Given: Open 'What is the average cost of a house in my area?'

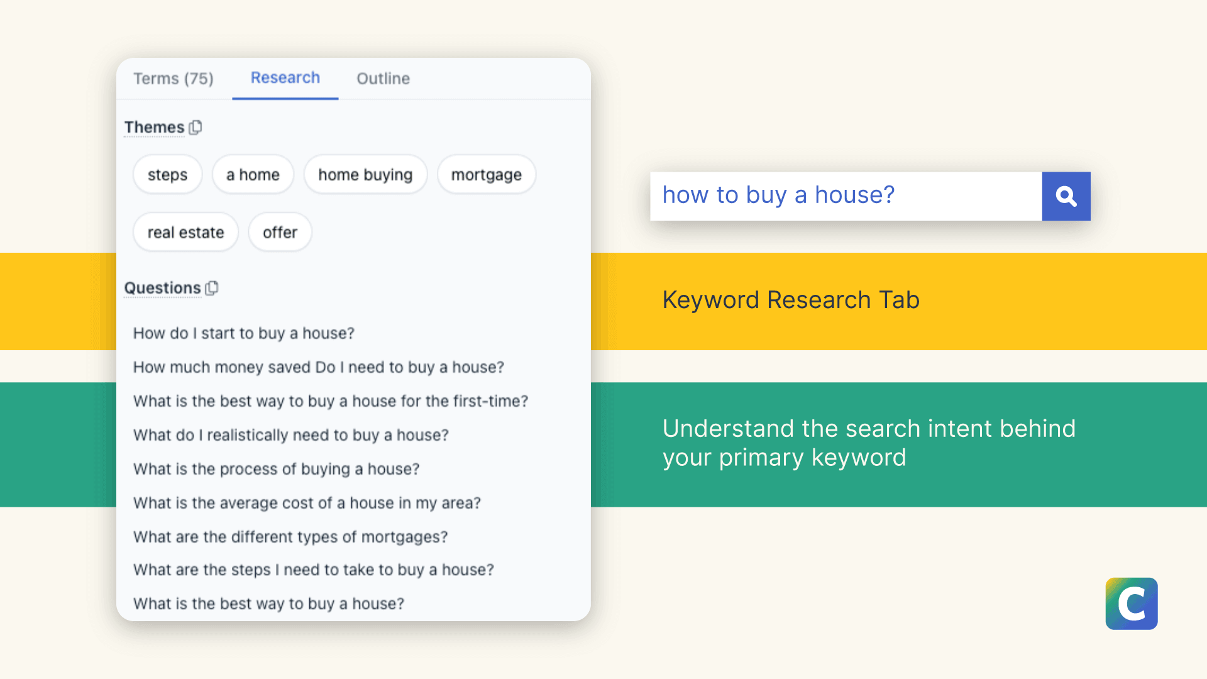Looking at the screenshot, I should coord(307,503).
